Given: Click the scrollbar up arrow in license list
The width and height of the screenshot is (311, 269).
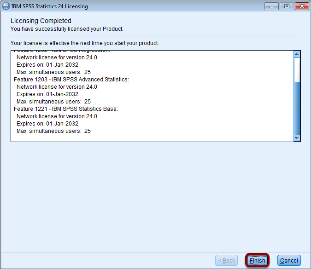Looking at the screenshot, I should tap(297, 54).
